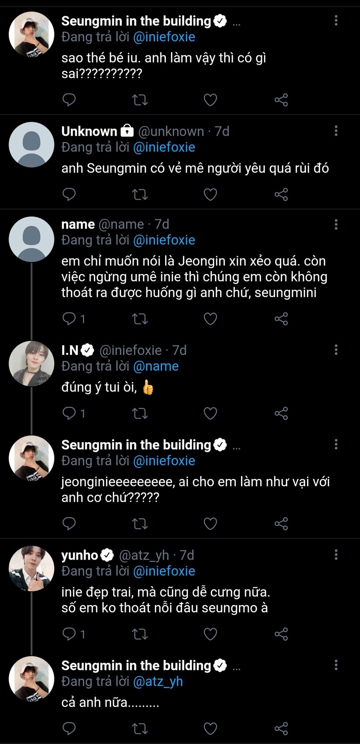Image resolution: width=360 pixels, height=744 pixels.
Task: Like Seungmin's "cả anh nữa" reply
Action: point(210,729)
